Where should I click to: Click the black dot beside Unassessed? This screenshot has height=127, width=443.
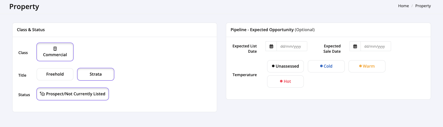point(273,66)
